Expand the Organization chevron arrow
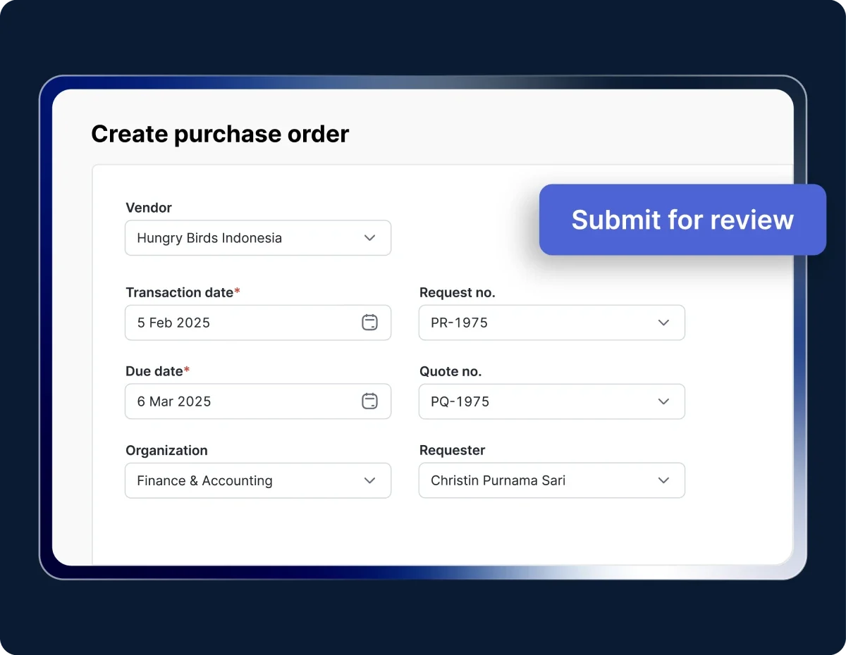 point(369,480)
